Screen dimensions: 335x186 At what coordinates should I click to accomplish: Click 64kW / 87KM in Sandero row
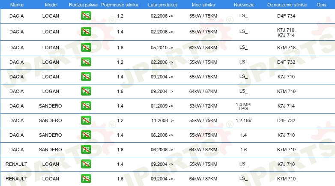203,150
